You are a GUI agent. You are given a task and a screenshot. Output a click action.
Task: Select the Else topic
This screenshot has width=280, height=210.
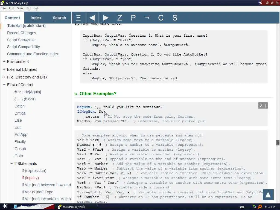[18, 120]
